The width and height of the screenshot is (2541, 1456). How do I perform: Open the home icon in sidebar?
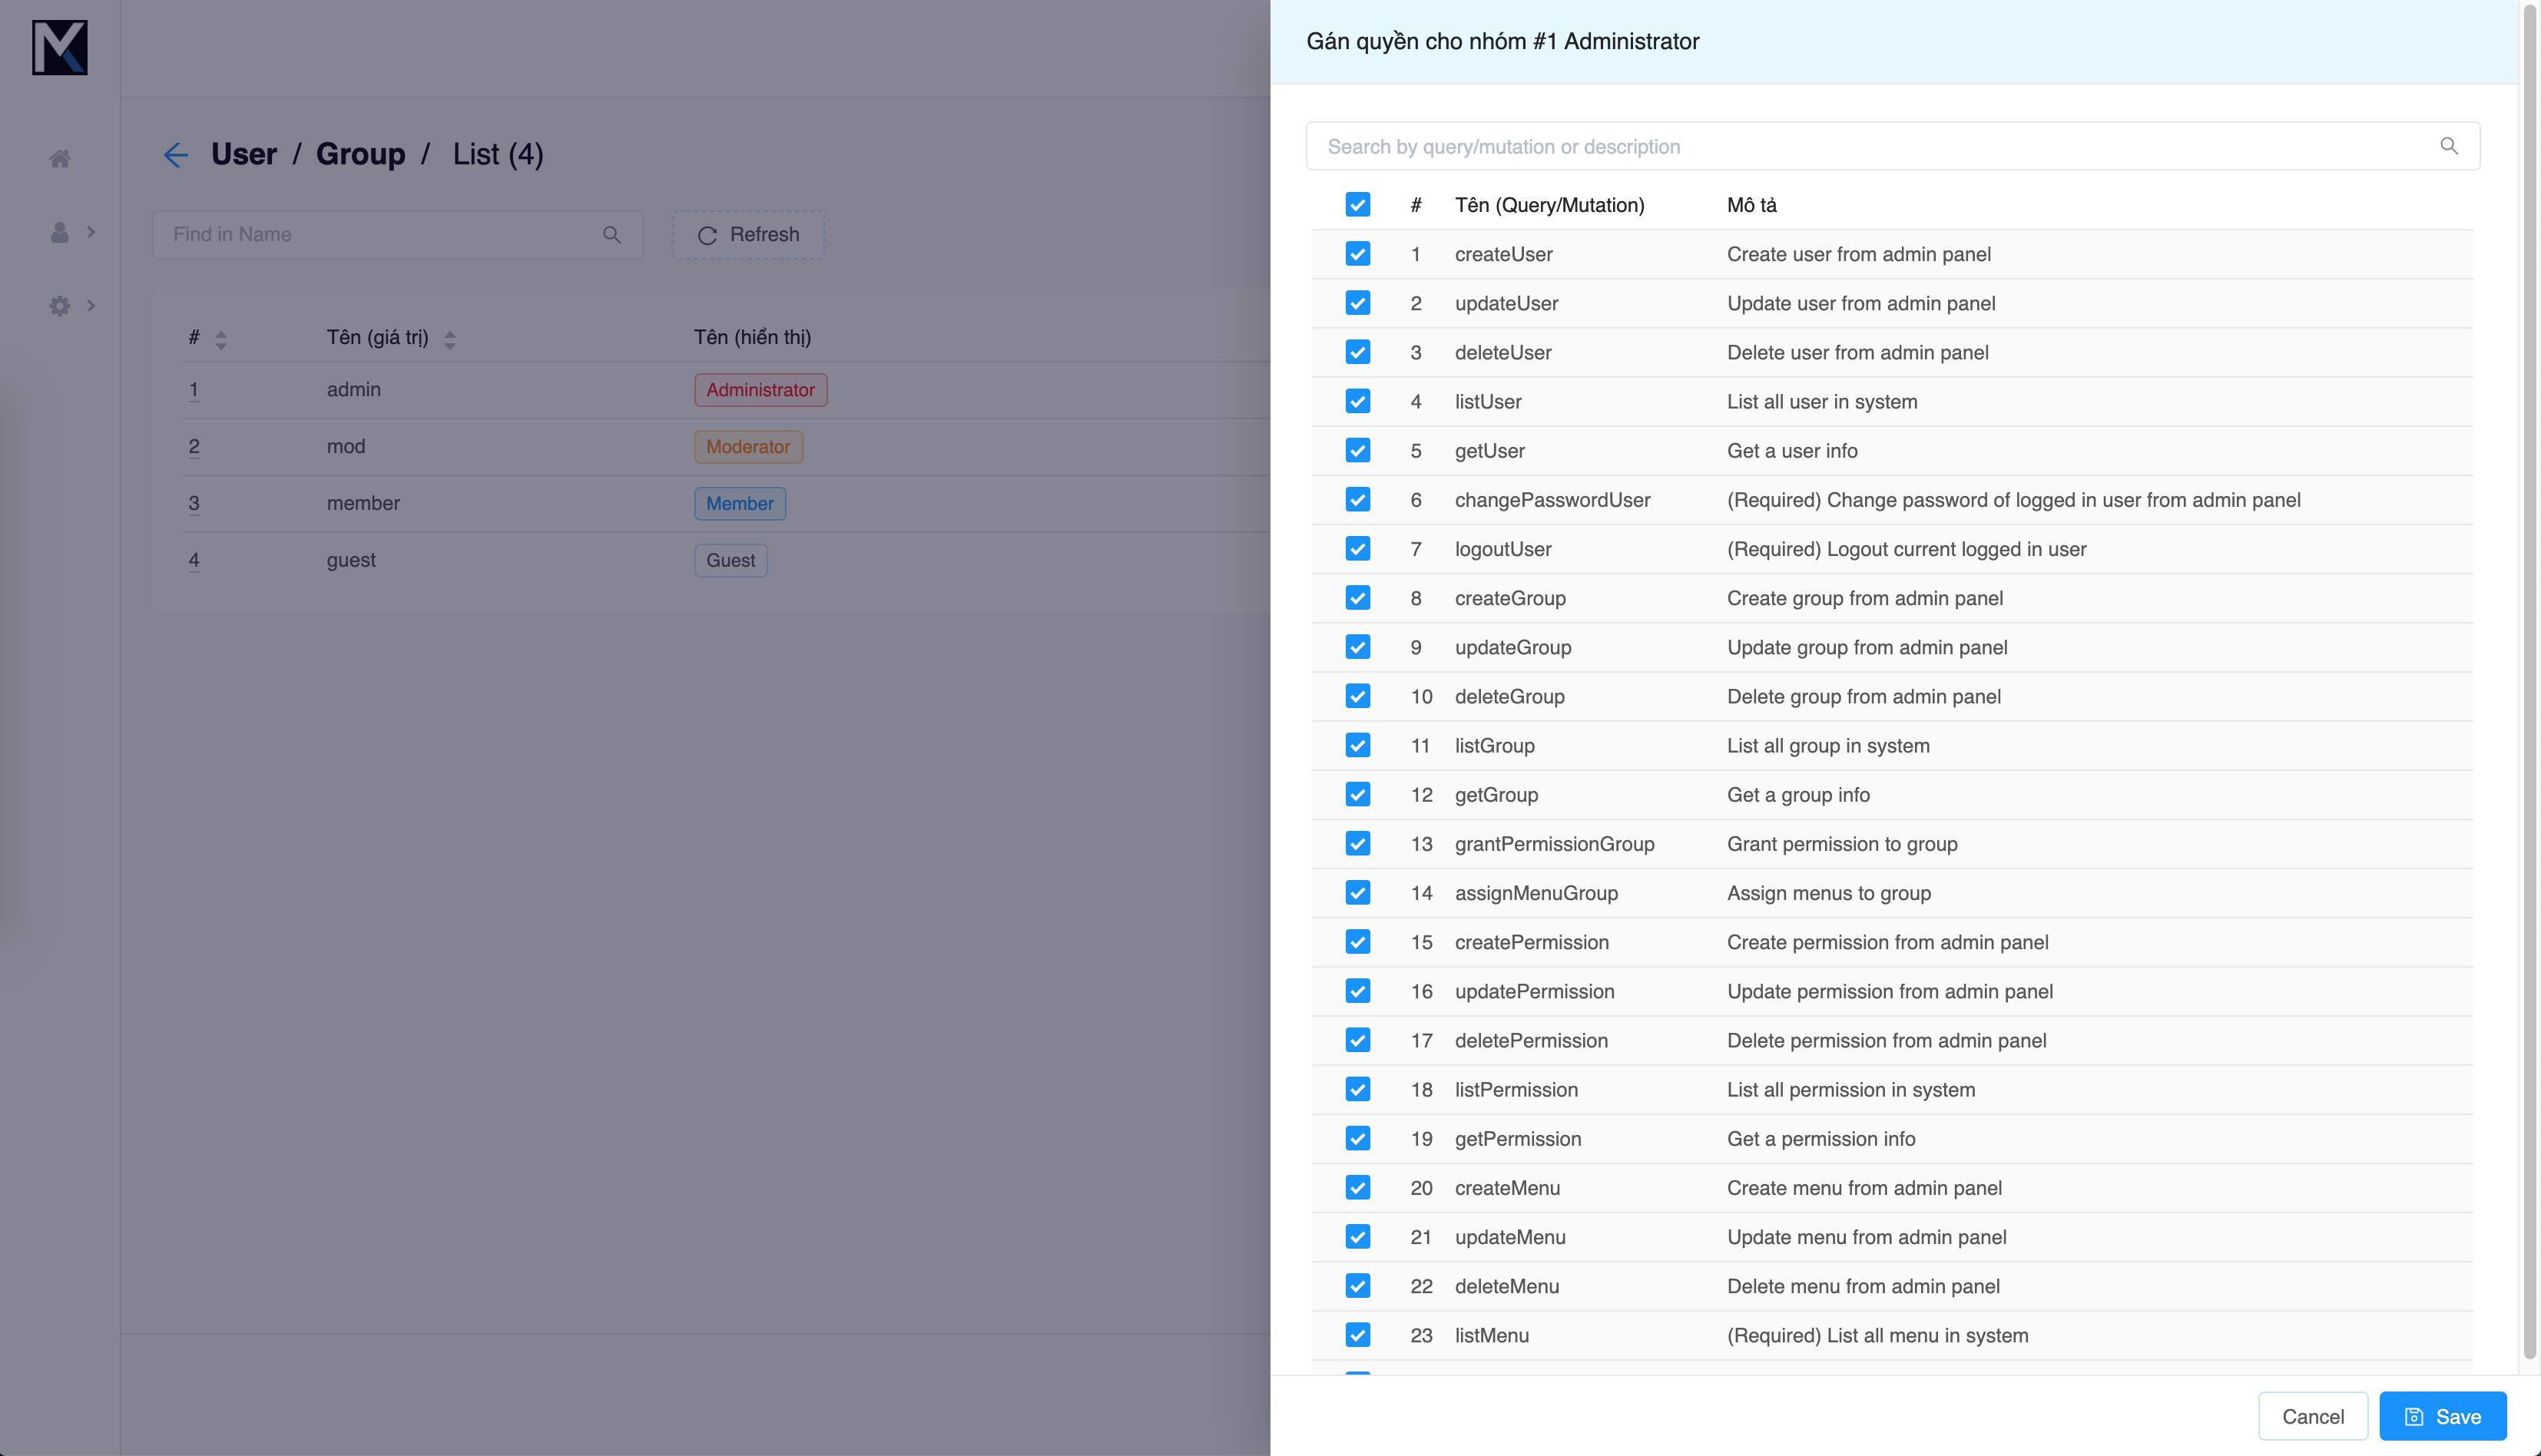pos(60,159)
